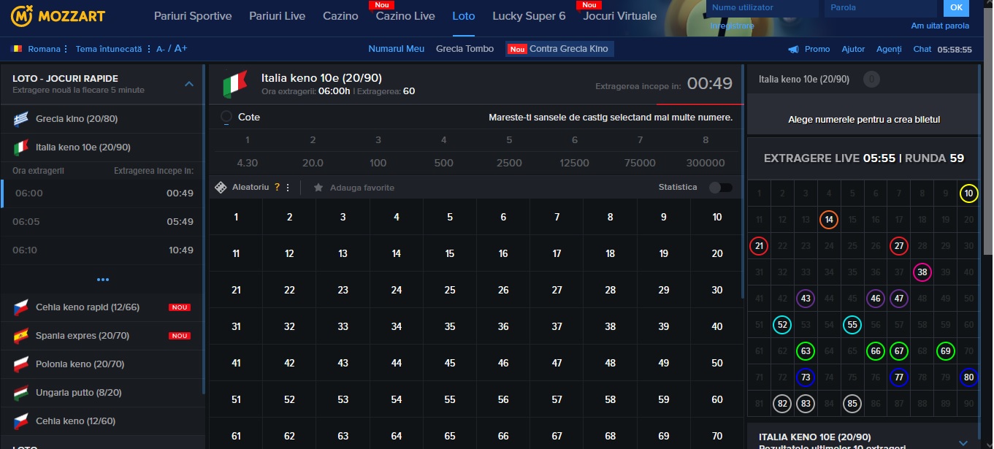Toggle number 43 on the board
This screenshot has width=994, height=449.
pyautogui.click(x=343, y=363)
